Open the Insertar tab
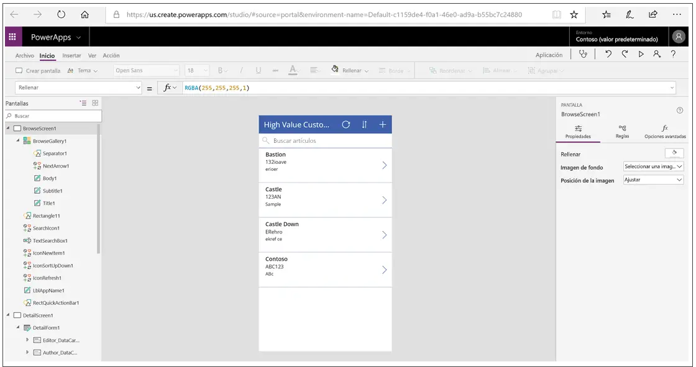The width and height of the screenshot is (696, 367). (x=71, y=55)
